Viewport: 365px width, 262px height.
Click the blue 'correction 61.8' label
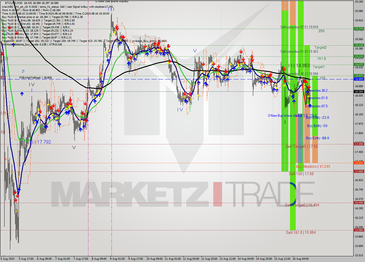[x=318, y=98]
